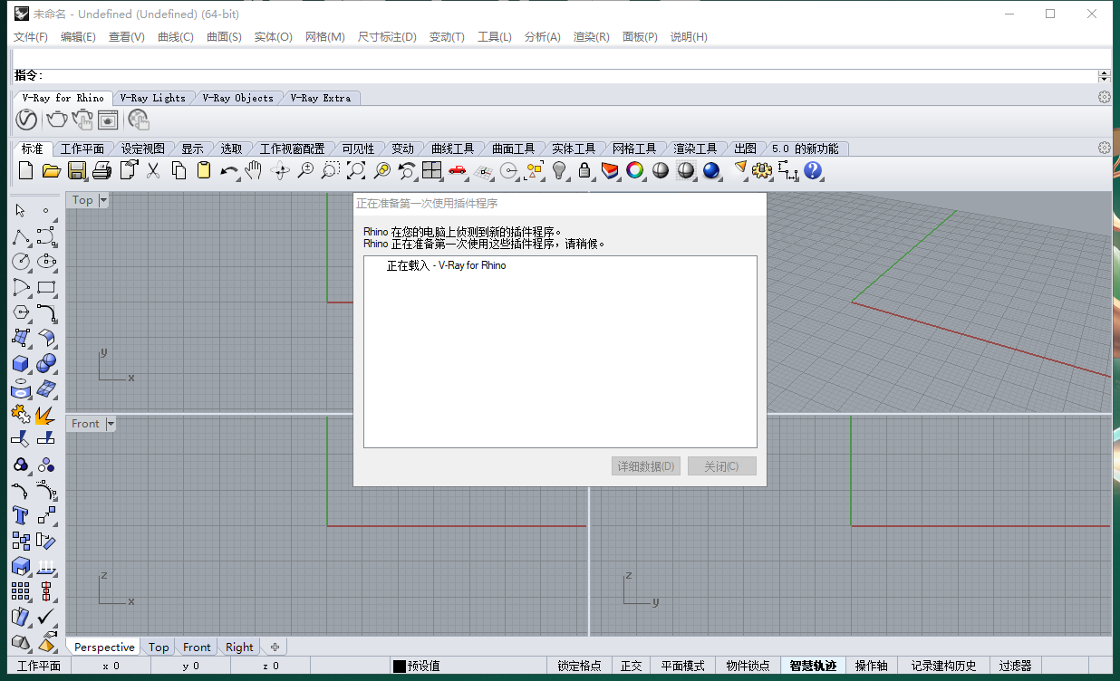The width and height of the screenshot is (1120, 681).
Task: Click the 关闭(C) button in dialog
Action: coord(721,466)
